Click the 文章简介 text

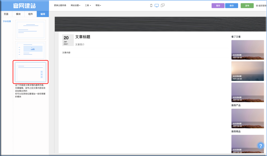coord(80,44)
